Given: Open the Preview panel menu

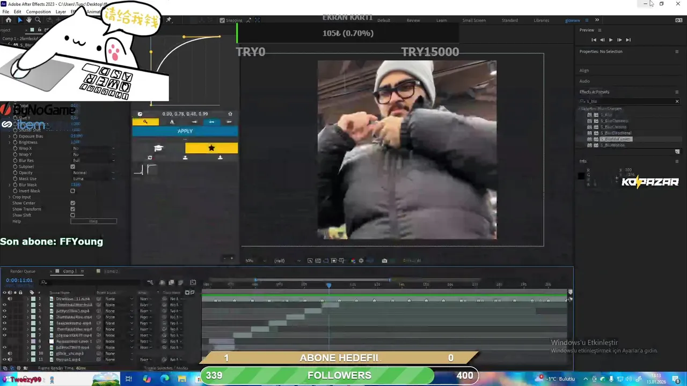Looking at the screenshot, I should click(x=600, y=30).
